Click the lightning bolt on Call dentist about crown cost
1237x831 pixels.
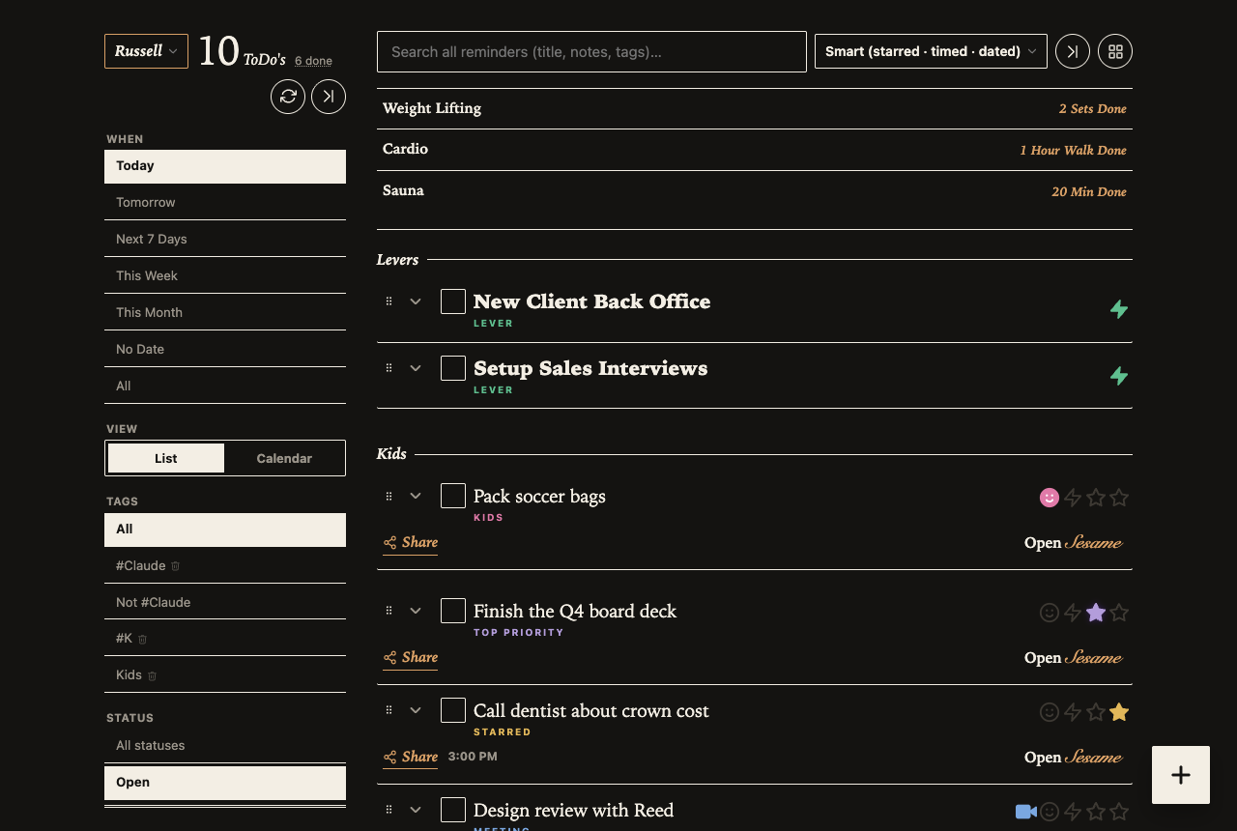1073,712
